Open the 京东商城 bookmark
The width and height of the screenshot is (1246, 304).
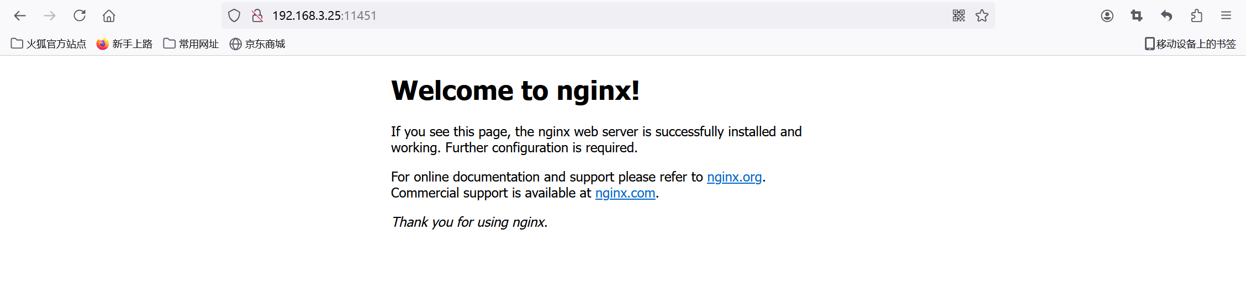257,44
